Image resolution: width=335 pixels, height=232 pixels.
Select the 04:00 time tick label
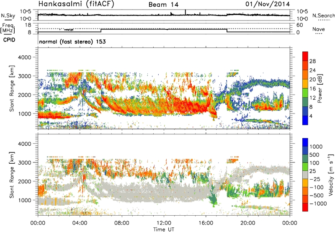pyautogui.click(x=80, y=223)
